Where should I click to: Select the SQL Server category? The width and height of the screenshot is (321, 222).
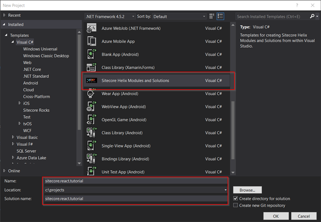point(27,151)
